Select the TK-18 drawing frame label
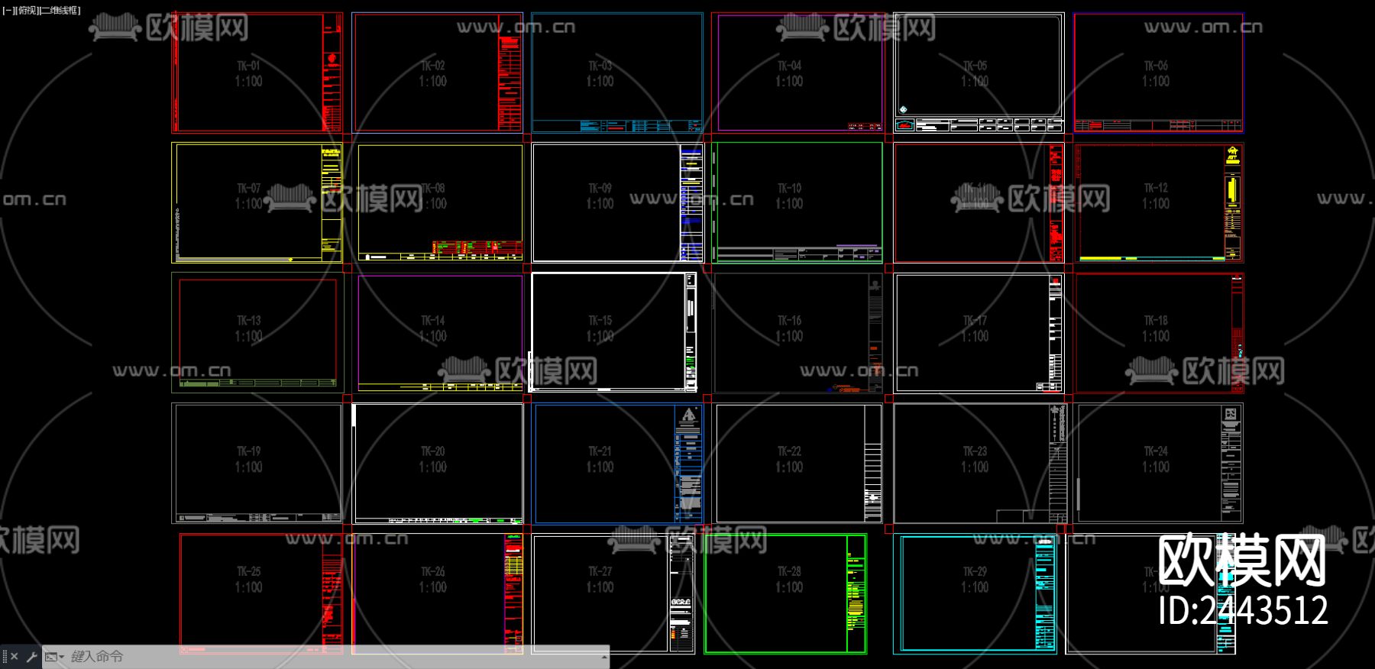 coord(1156,321)
